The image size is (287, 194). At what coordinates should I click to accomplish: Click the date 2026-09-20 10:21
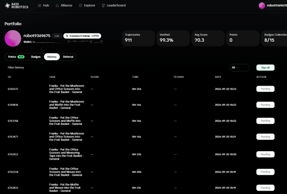pos(226,137)
